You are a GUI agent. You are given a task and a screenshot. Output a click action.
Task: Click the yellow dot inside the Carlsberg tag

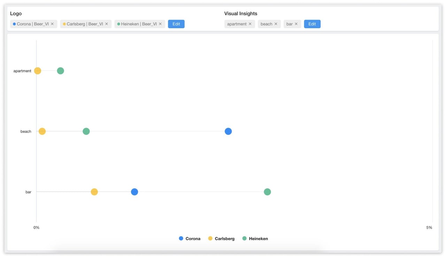coord(64,24)
